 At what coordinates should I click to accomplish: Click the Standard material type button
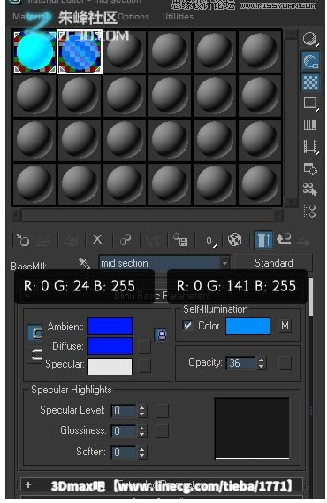coord(273,263)
